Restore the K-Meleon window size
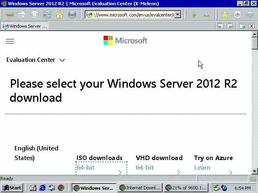Viewport: 258px width, 193px height. (246, 4)
